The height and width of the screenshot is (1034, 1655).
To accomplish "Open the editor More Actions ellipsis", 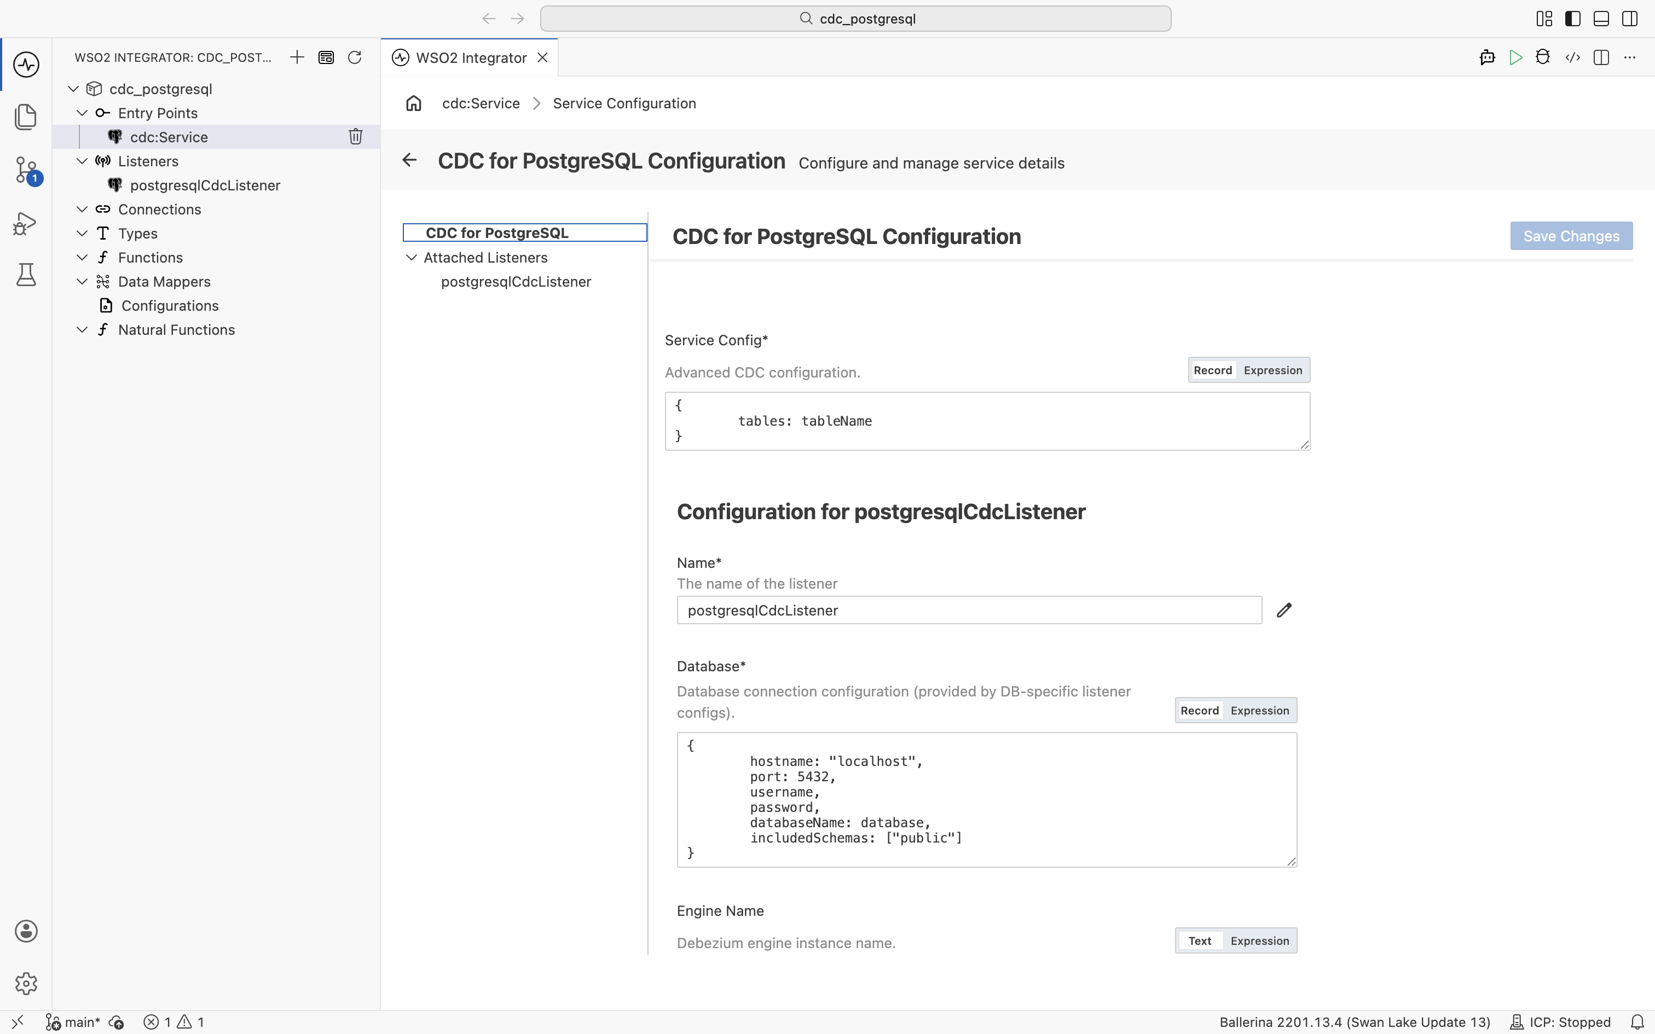I will point(1630,57).
